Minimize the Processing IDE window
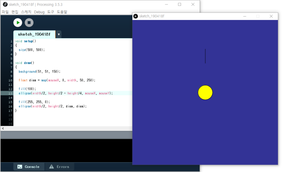 point(166,4)
